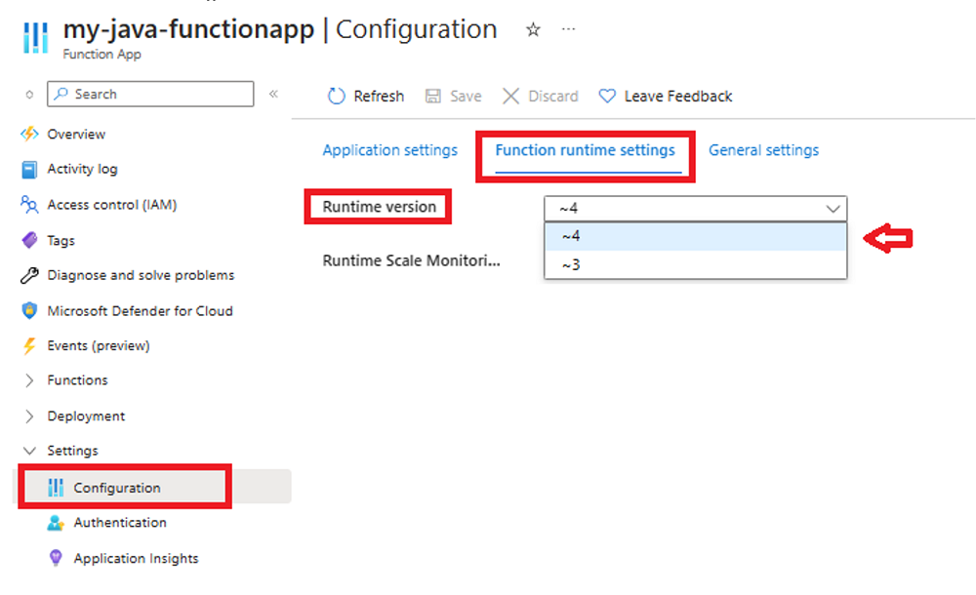Click the Activity log icon
This screenshot has height=595, width=976.
(29, 170)
